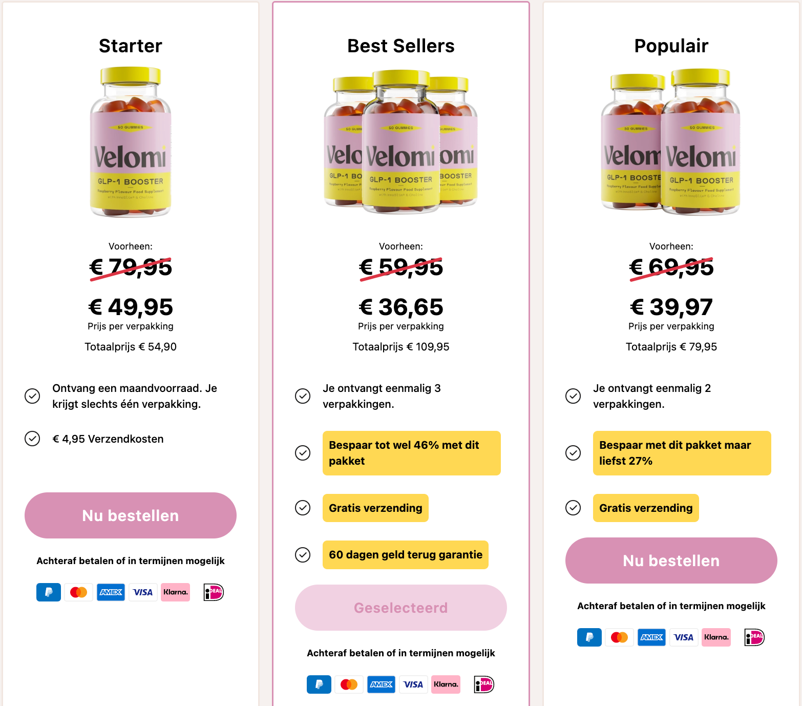
Task: Click iDEAL icon in Populair card
Action: click(754, 637)
